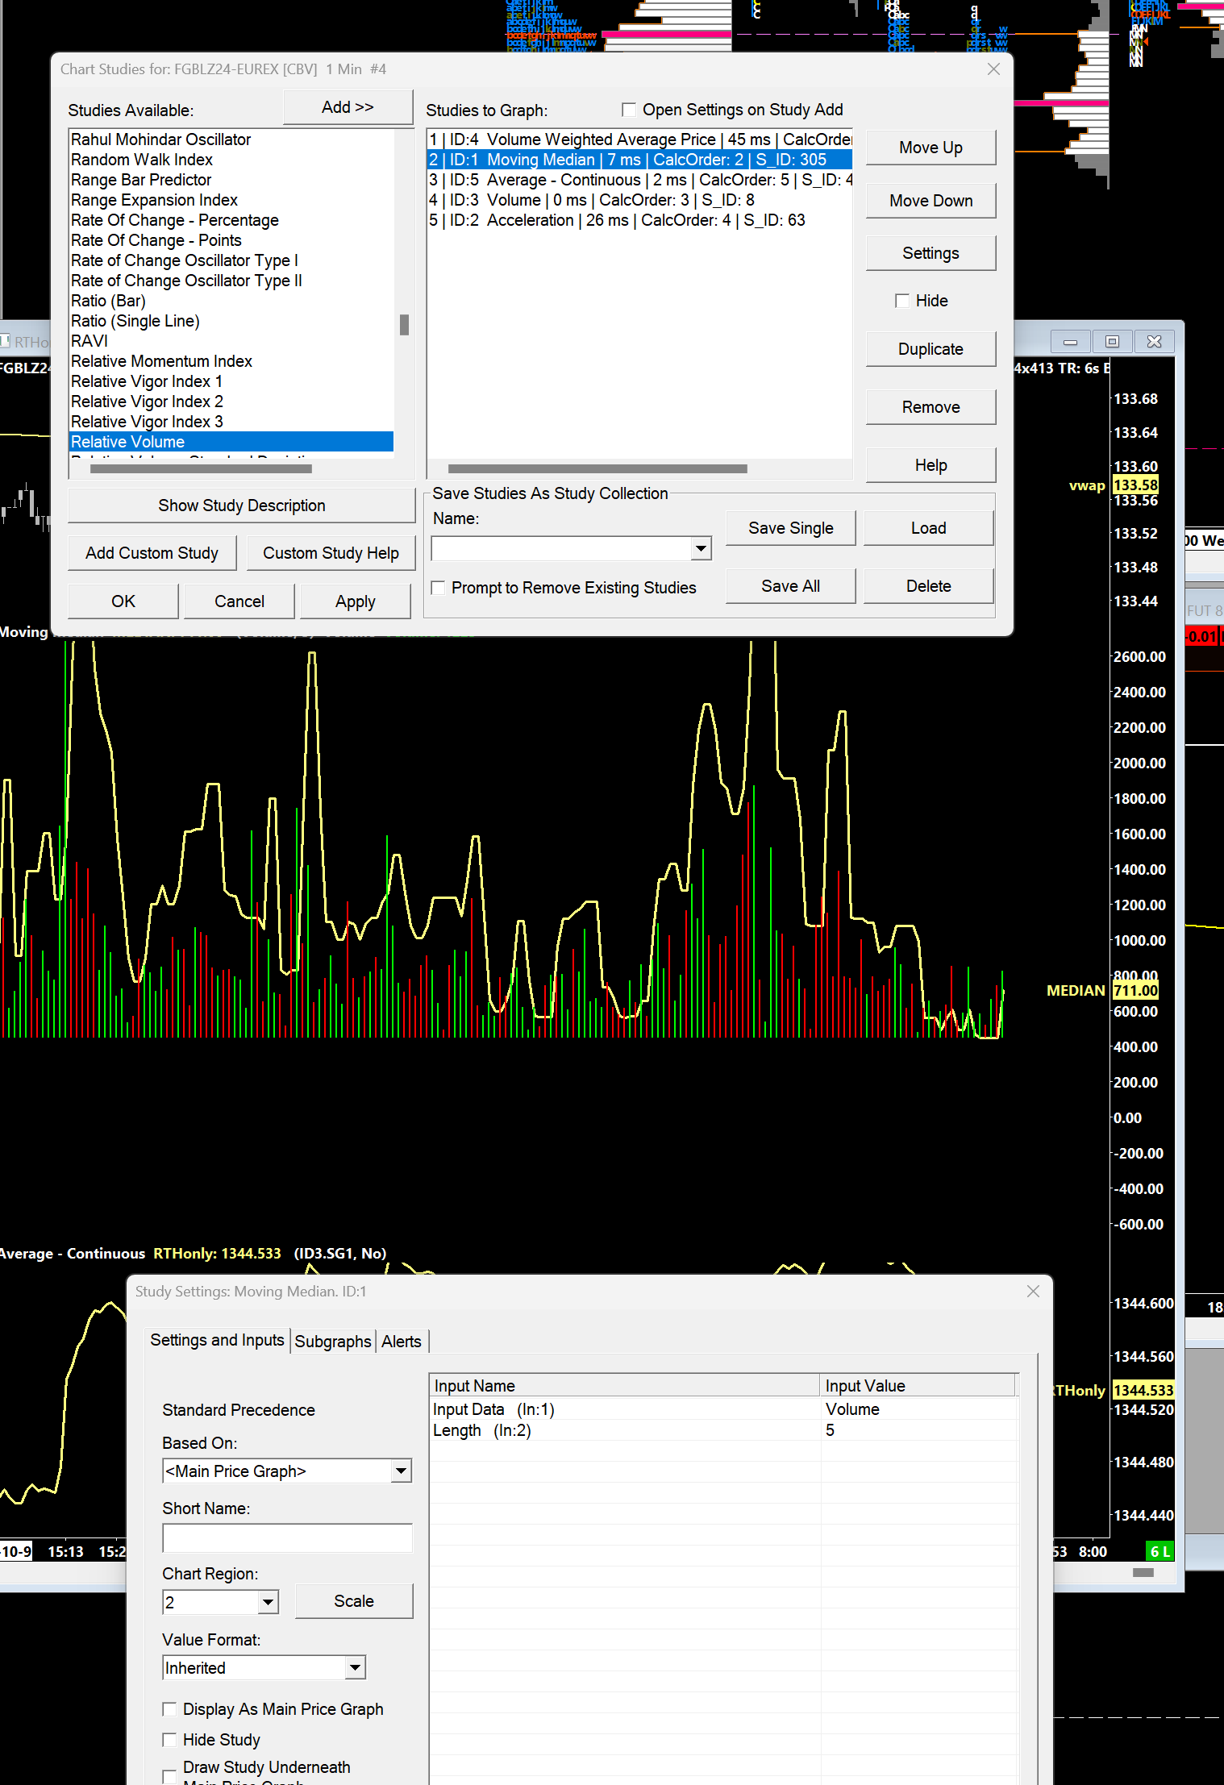Click the Add >> button
The width and height of the screenshot is (1224, 1785).
coord(348,108)
